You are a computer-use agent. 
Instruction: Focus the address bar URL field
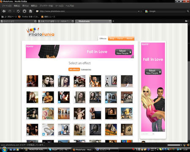[87, 11]
